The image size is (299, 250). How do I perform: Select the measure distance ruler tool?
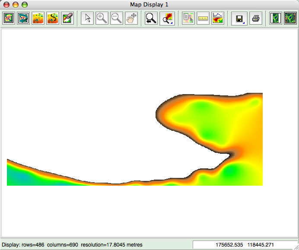(x=203, y=18)
